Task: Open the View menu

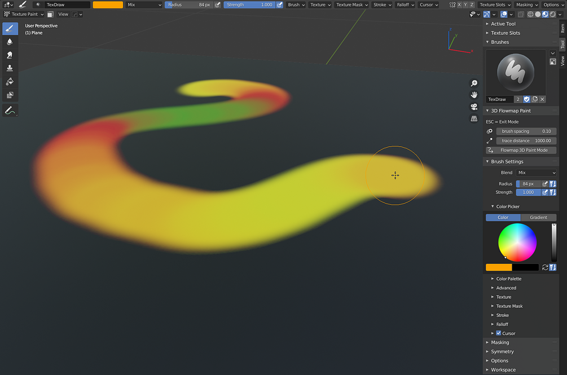Action: pos(63,14)
